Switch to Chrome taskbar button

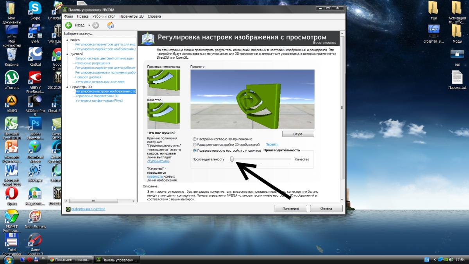tap(70, 259)
